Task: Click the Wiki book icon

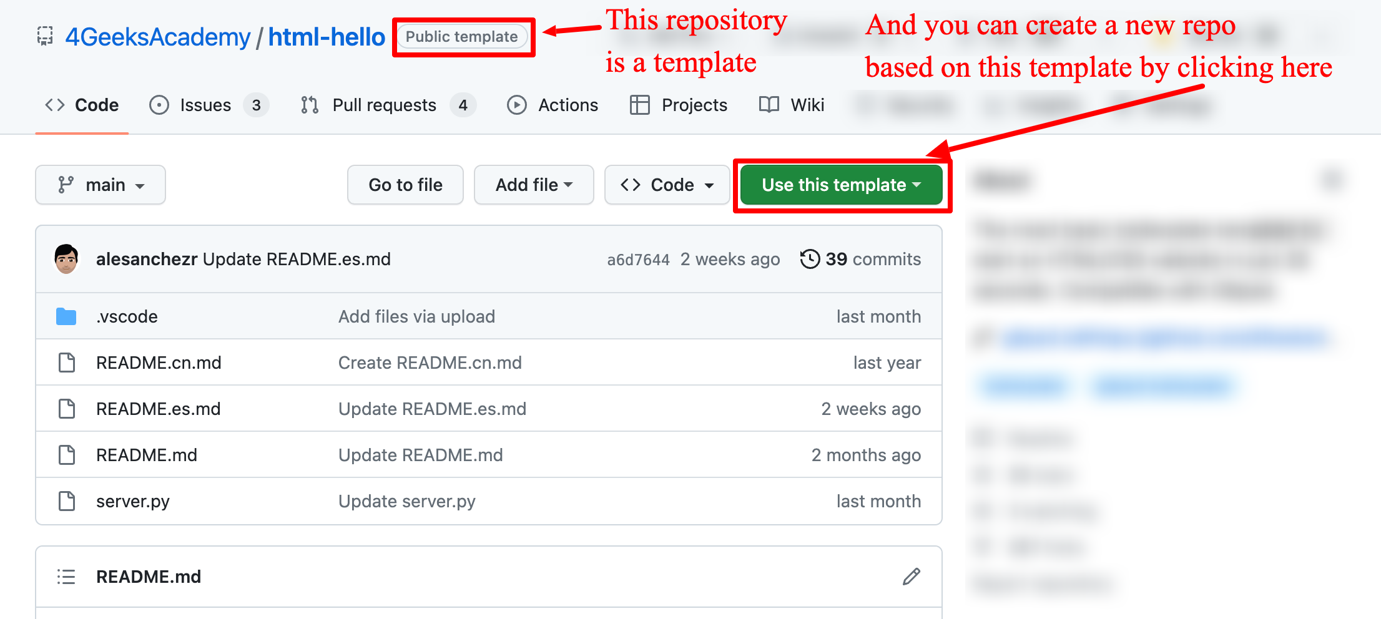Action: tap(769, 105)
